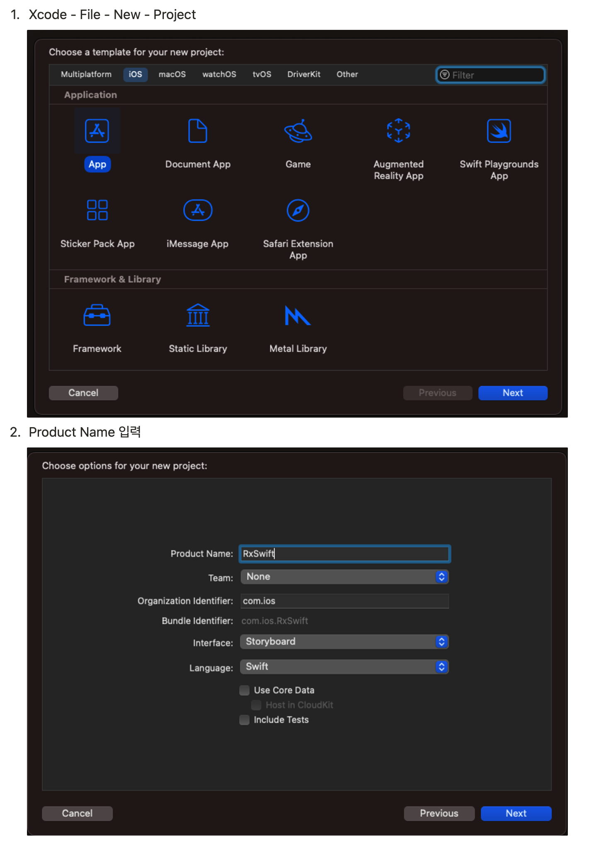Viewport: 594px width, 841px height.
Task: Click the Application section header
Action: (90, 95)
